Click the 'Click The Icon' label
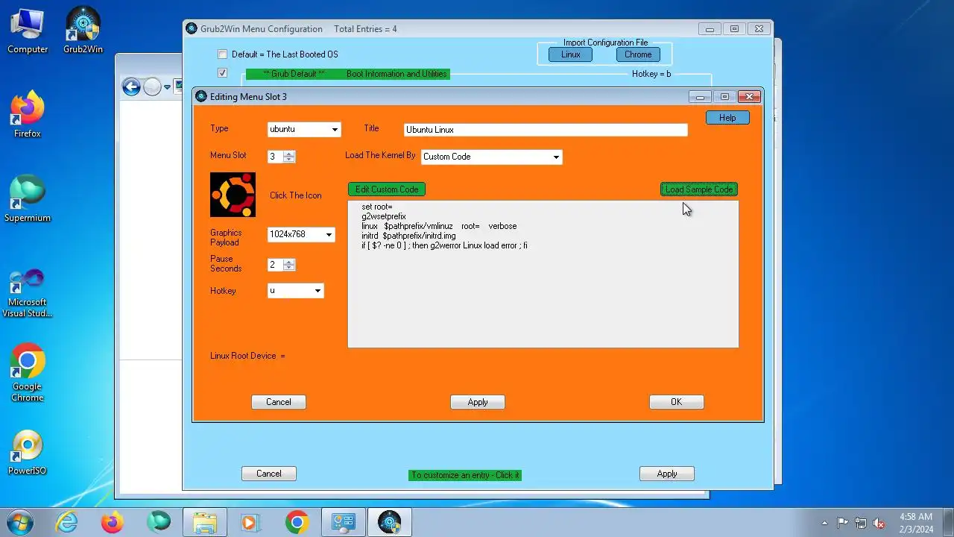Viewport: 954px width, 537px height. click(296, 195)
